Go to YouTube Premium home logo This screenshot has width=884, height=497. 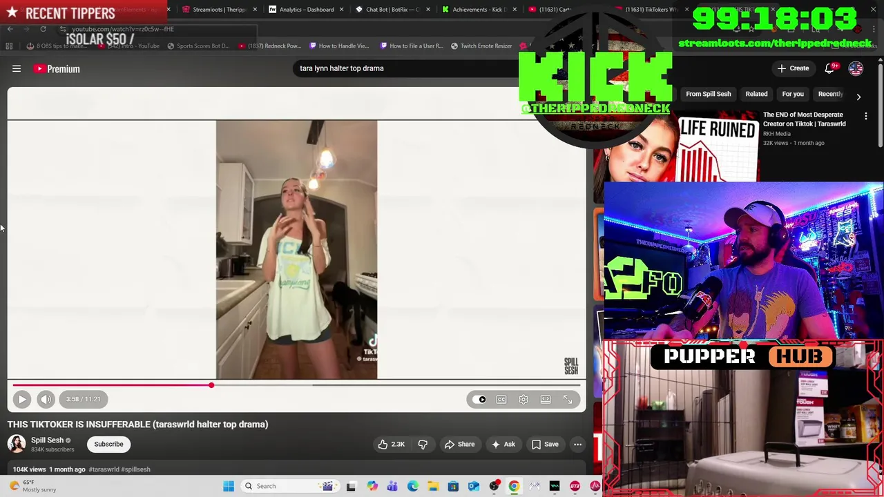(x=57, y=68)
